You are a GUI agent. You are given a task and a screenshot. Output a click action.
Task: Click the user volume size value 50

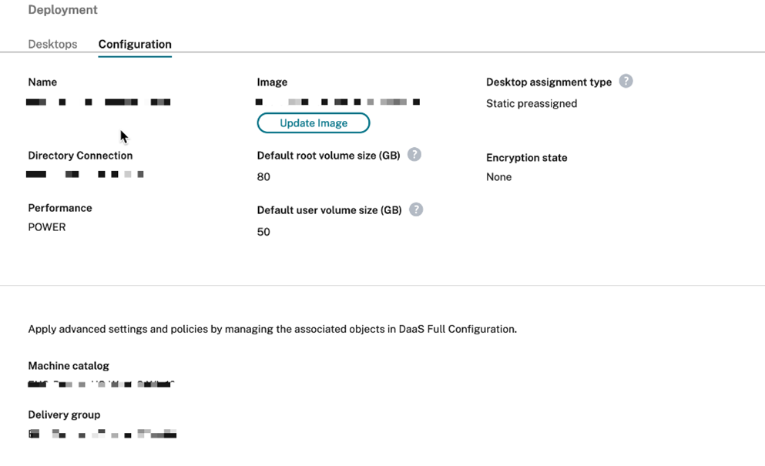pos(263,231)
